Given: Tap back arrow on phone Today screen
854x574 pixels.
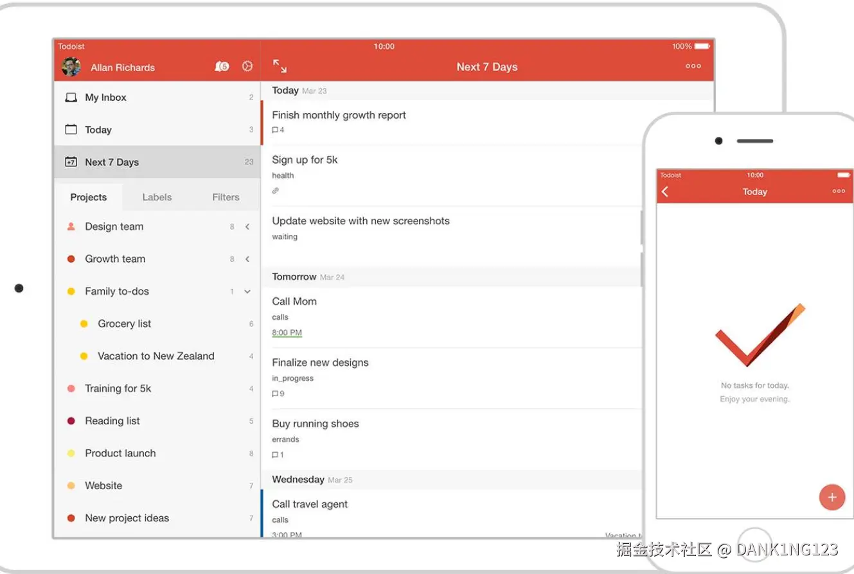Looking at the screenshot, I should 665,191.
